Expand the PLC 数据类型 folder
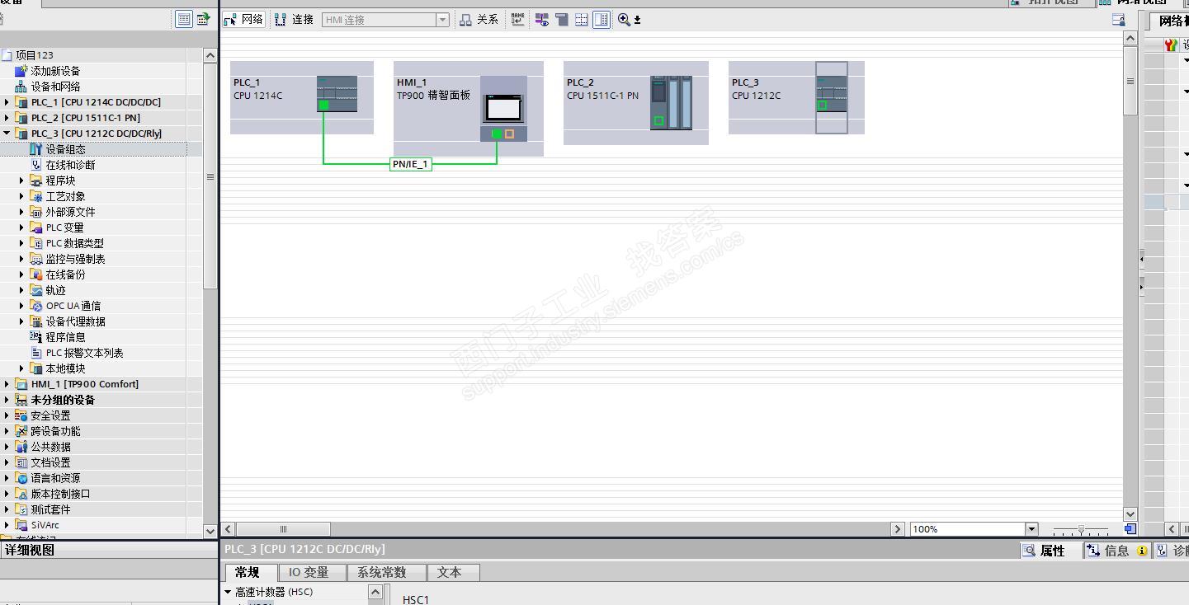This screenshot has width=1189, height=605. coord(22,243)
